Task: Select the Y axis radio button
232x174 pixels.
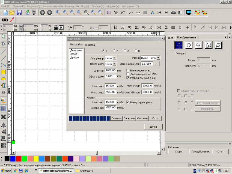Action: [114, 51]
